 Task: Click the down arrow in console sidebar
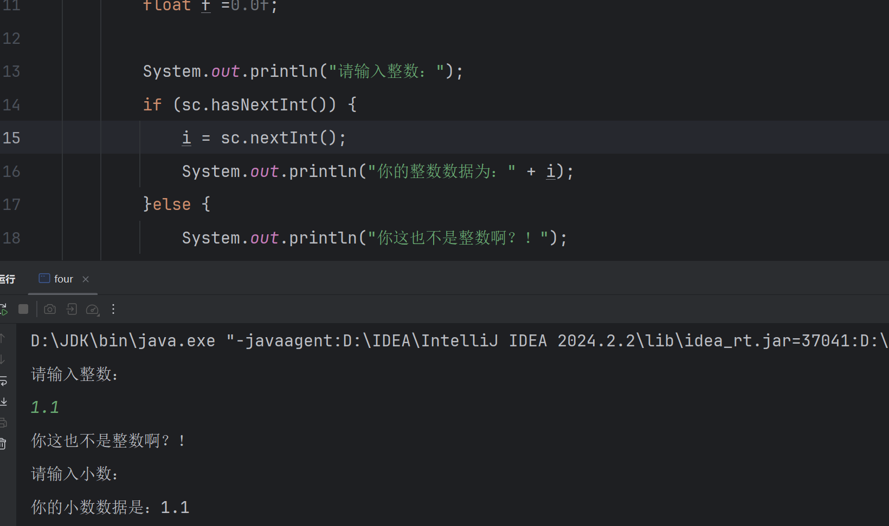(3, 359)
